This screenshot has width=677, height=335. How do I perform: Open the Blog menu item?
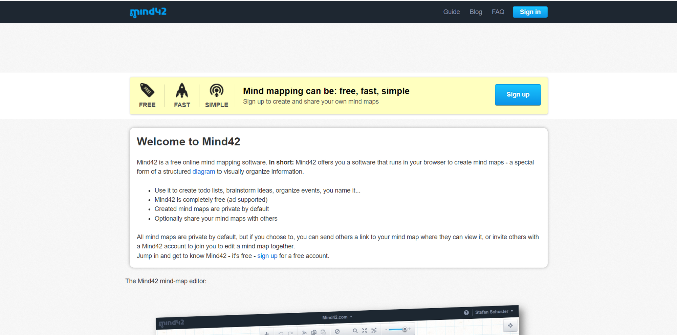point(476,12)
